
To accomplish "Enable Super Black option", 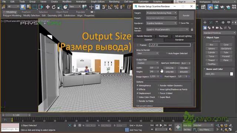I will coord(158,97).
